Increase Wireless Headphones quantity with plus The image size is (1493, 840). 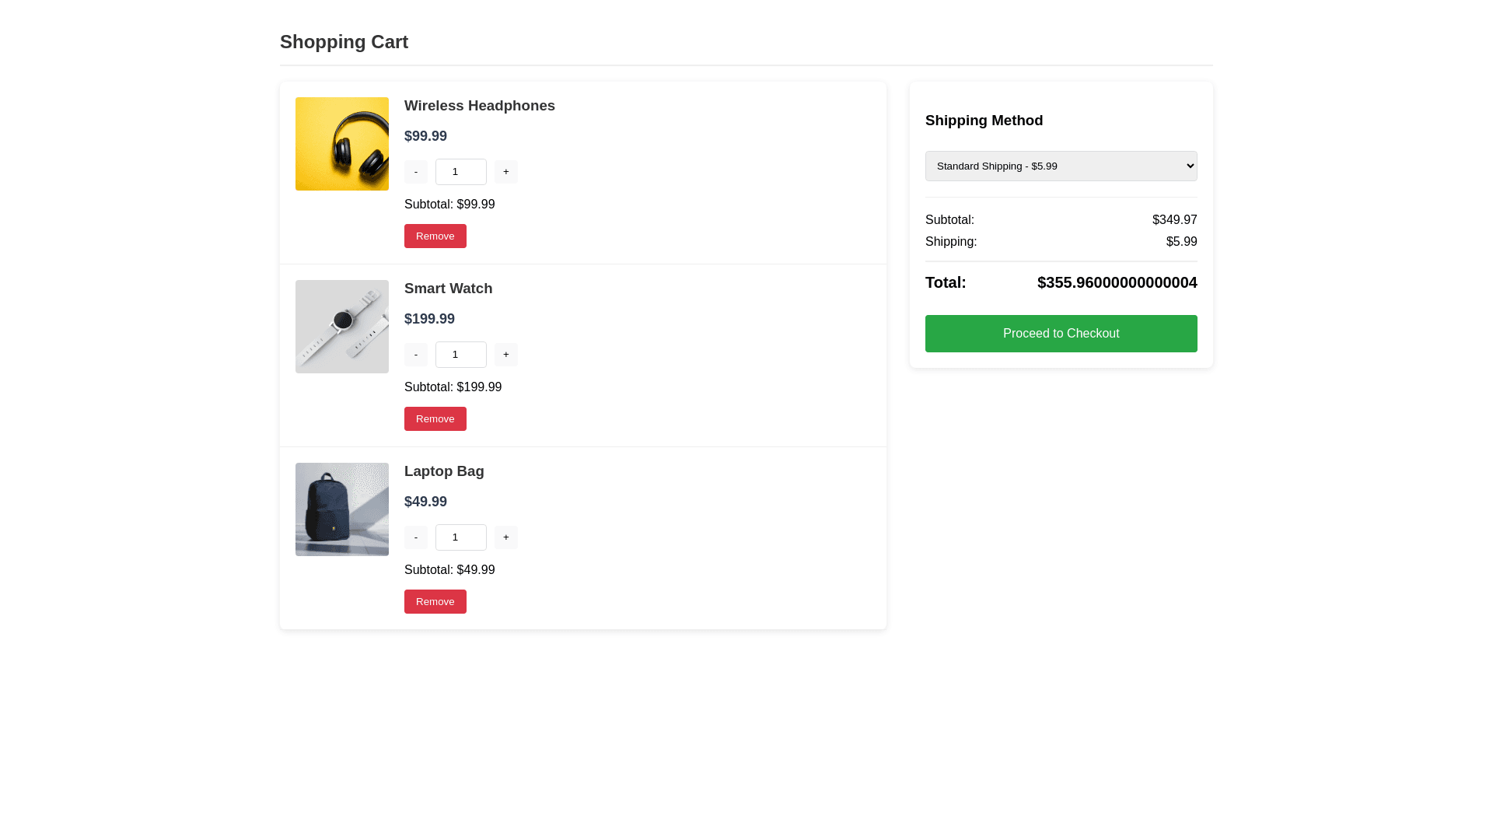(x=505, y=172)
